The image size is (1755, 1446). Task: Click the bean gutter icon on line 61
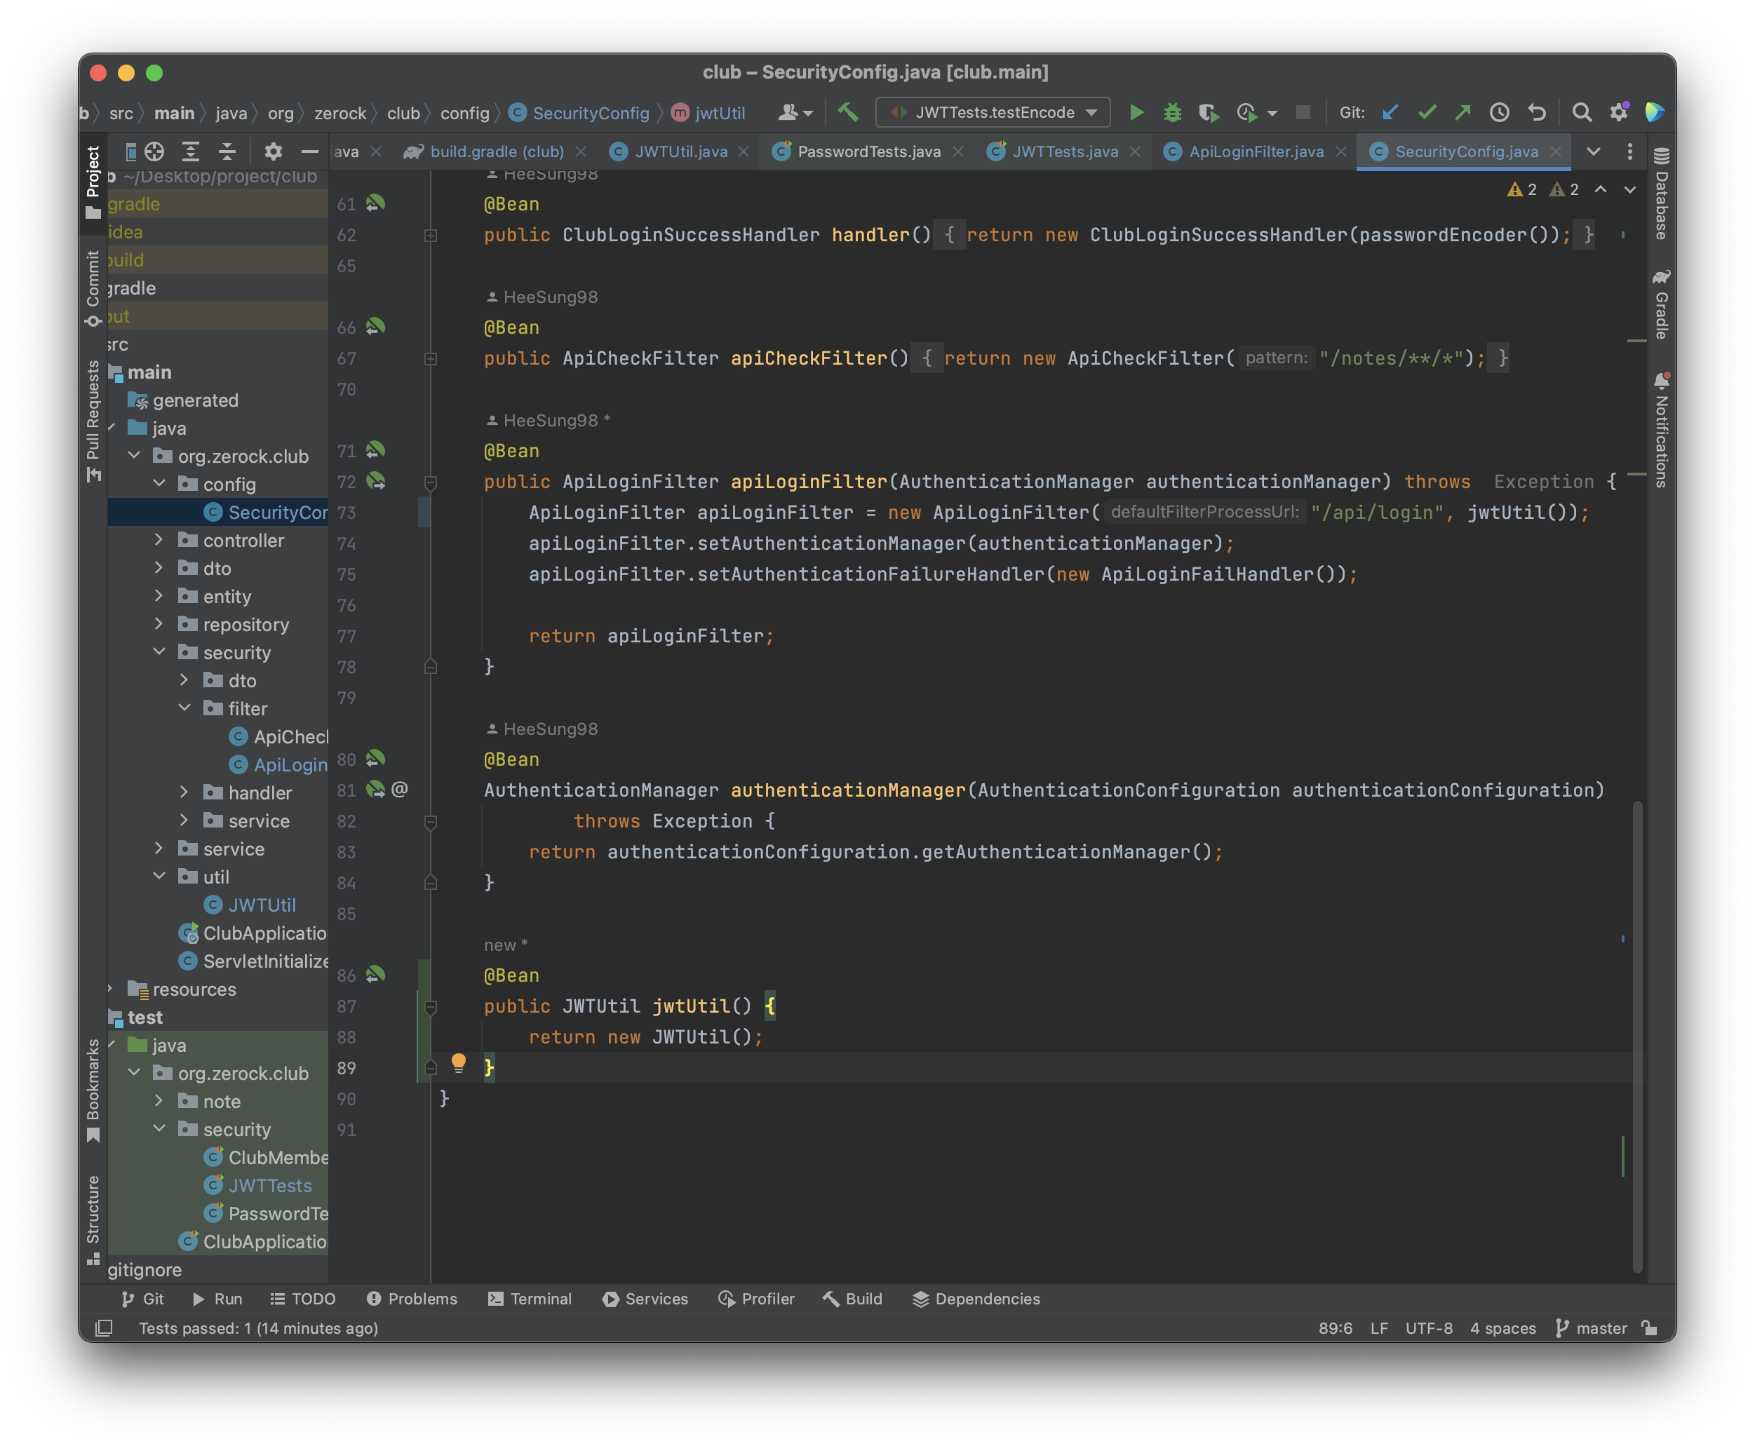click(376, 203)
